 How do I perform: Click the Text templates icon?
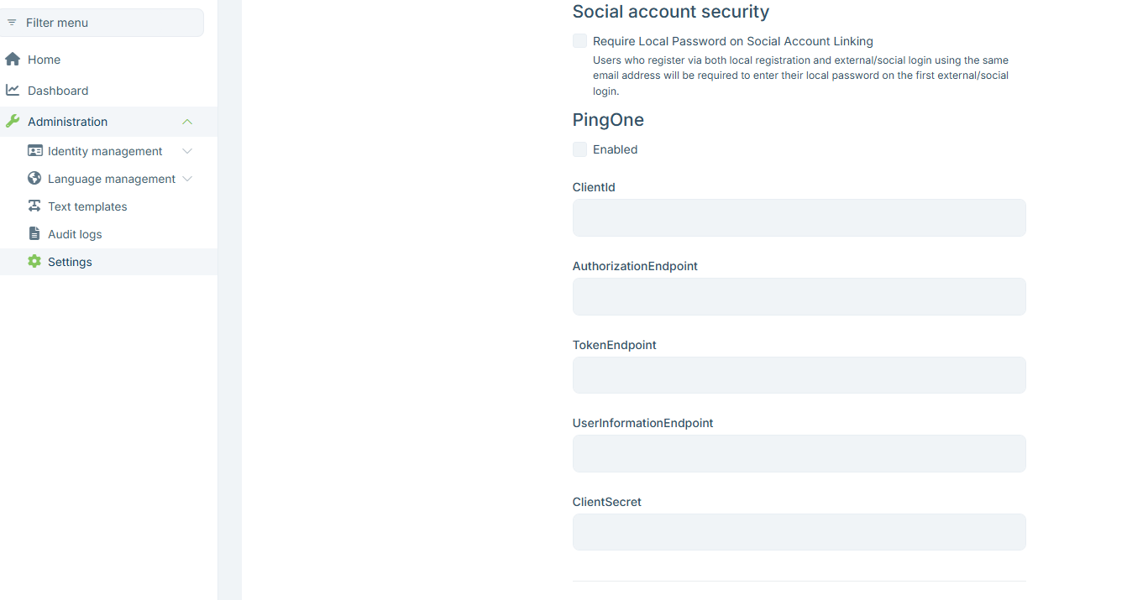[34, 206]
